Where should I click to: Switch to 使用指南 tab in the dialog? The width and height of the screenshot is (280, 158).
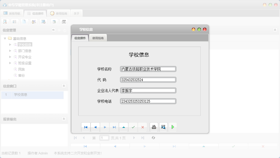pos(98,38)
